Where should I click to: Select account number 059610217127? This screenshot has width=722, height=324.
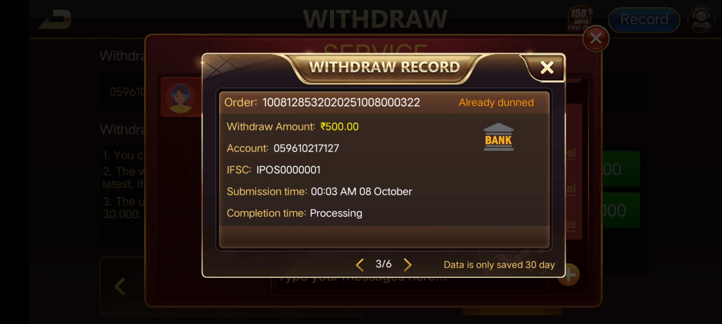(x=306, y=148)
